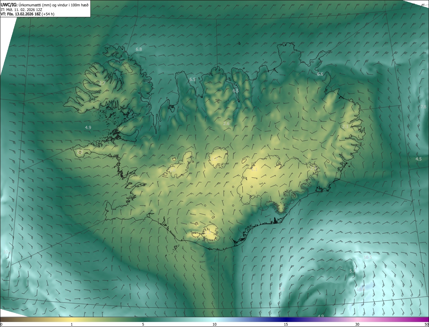Click the UWC/IG map title line

click(x=45, y=5)
